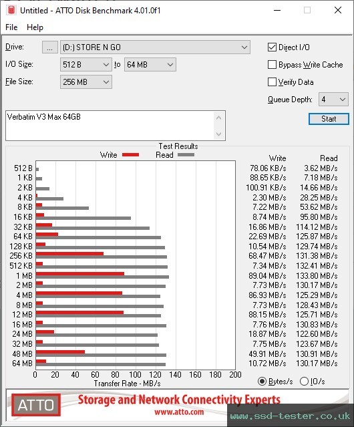Open the minimum I/O Size dropdown (512 B)
354x427 pixels.
[x=86, y=65]
